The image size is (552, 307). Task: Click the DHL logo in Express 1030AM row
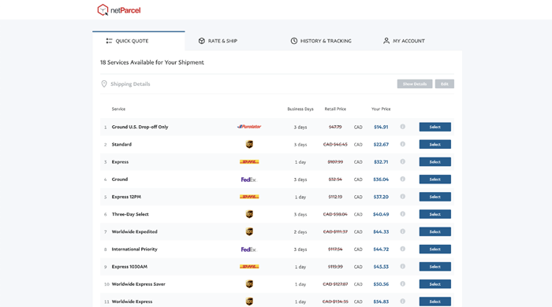[249, 267]
